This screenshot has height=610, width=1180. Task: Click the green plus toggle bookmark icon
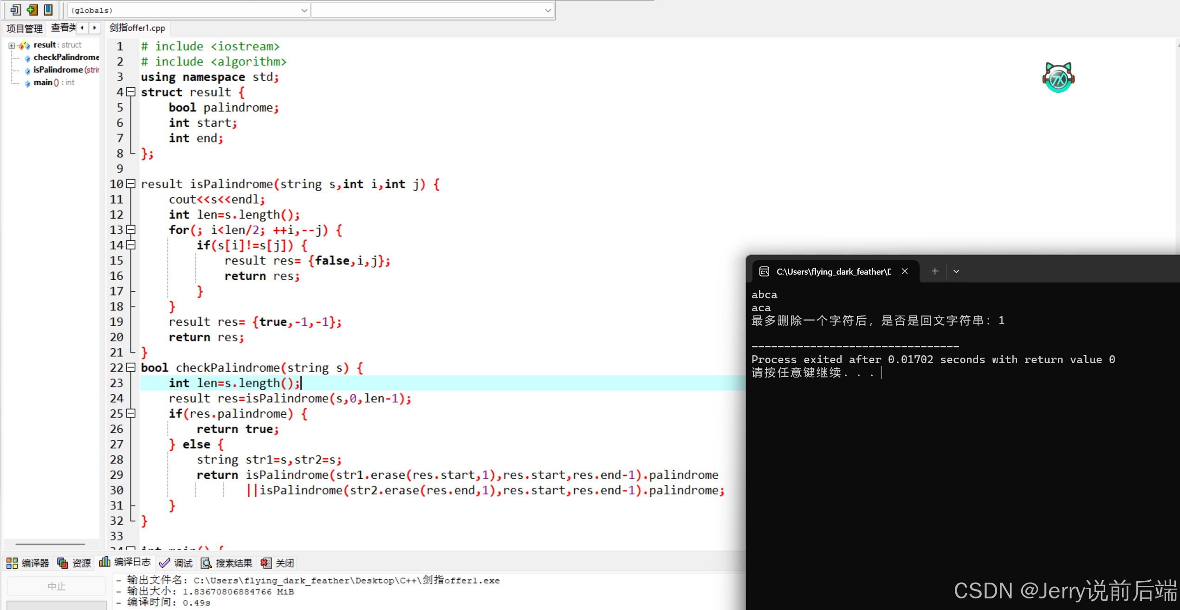pos(32,10)
